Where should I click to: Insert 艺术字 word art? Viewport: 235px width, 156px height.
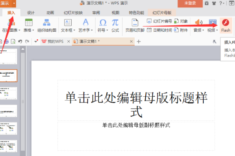point(85,22)
